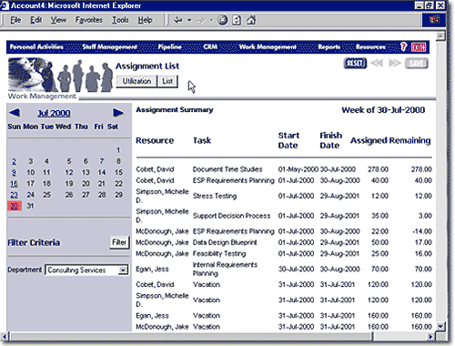Click the Assigned column header

coord(369,140)
